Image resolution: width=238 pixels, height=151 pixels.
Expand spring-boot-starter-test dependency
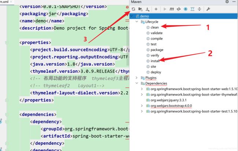(142, 111)
